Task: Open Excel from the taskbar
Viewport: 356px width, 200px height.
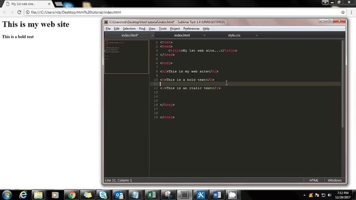Action: coord(152,195)
